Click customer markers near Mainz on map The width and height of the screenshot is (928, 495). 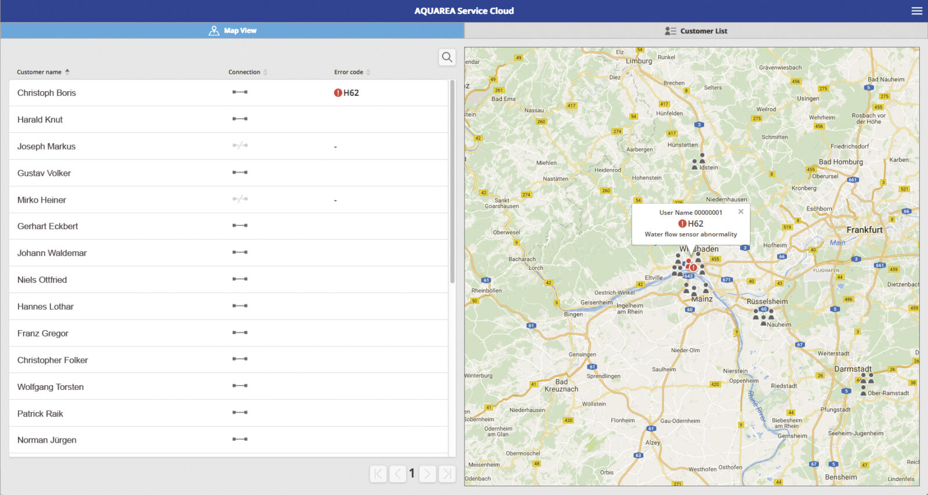(695, 289)
